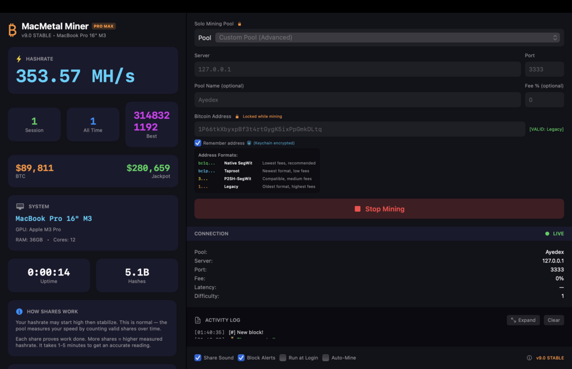Click the green LIVE status dot
The width and height of the screenshot is (572, 369).
coord(547,234)
